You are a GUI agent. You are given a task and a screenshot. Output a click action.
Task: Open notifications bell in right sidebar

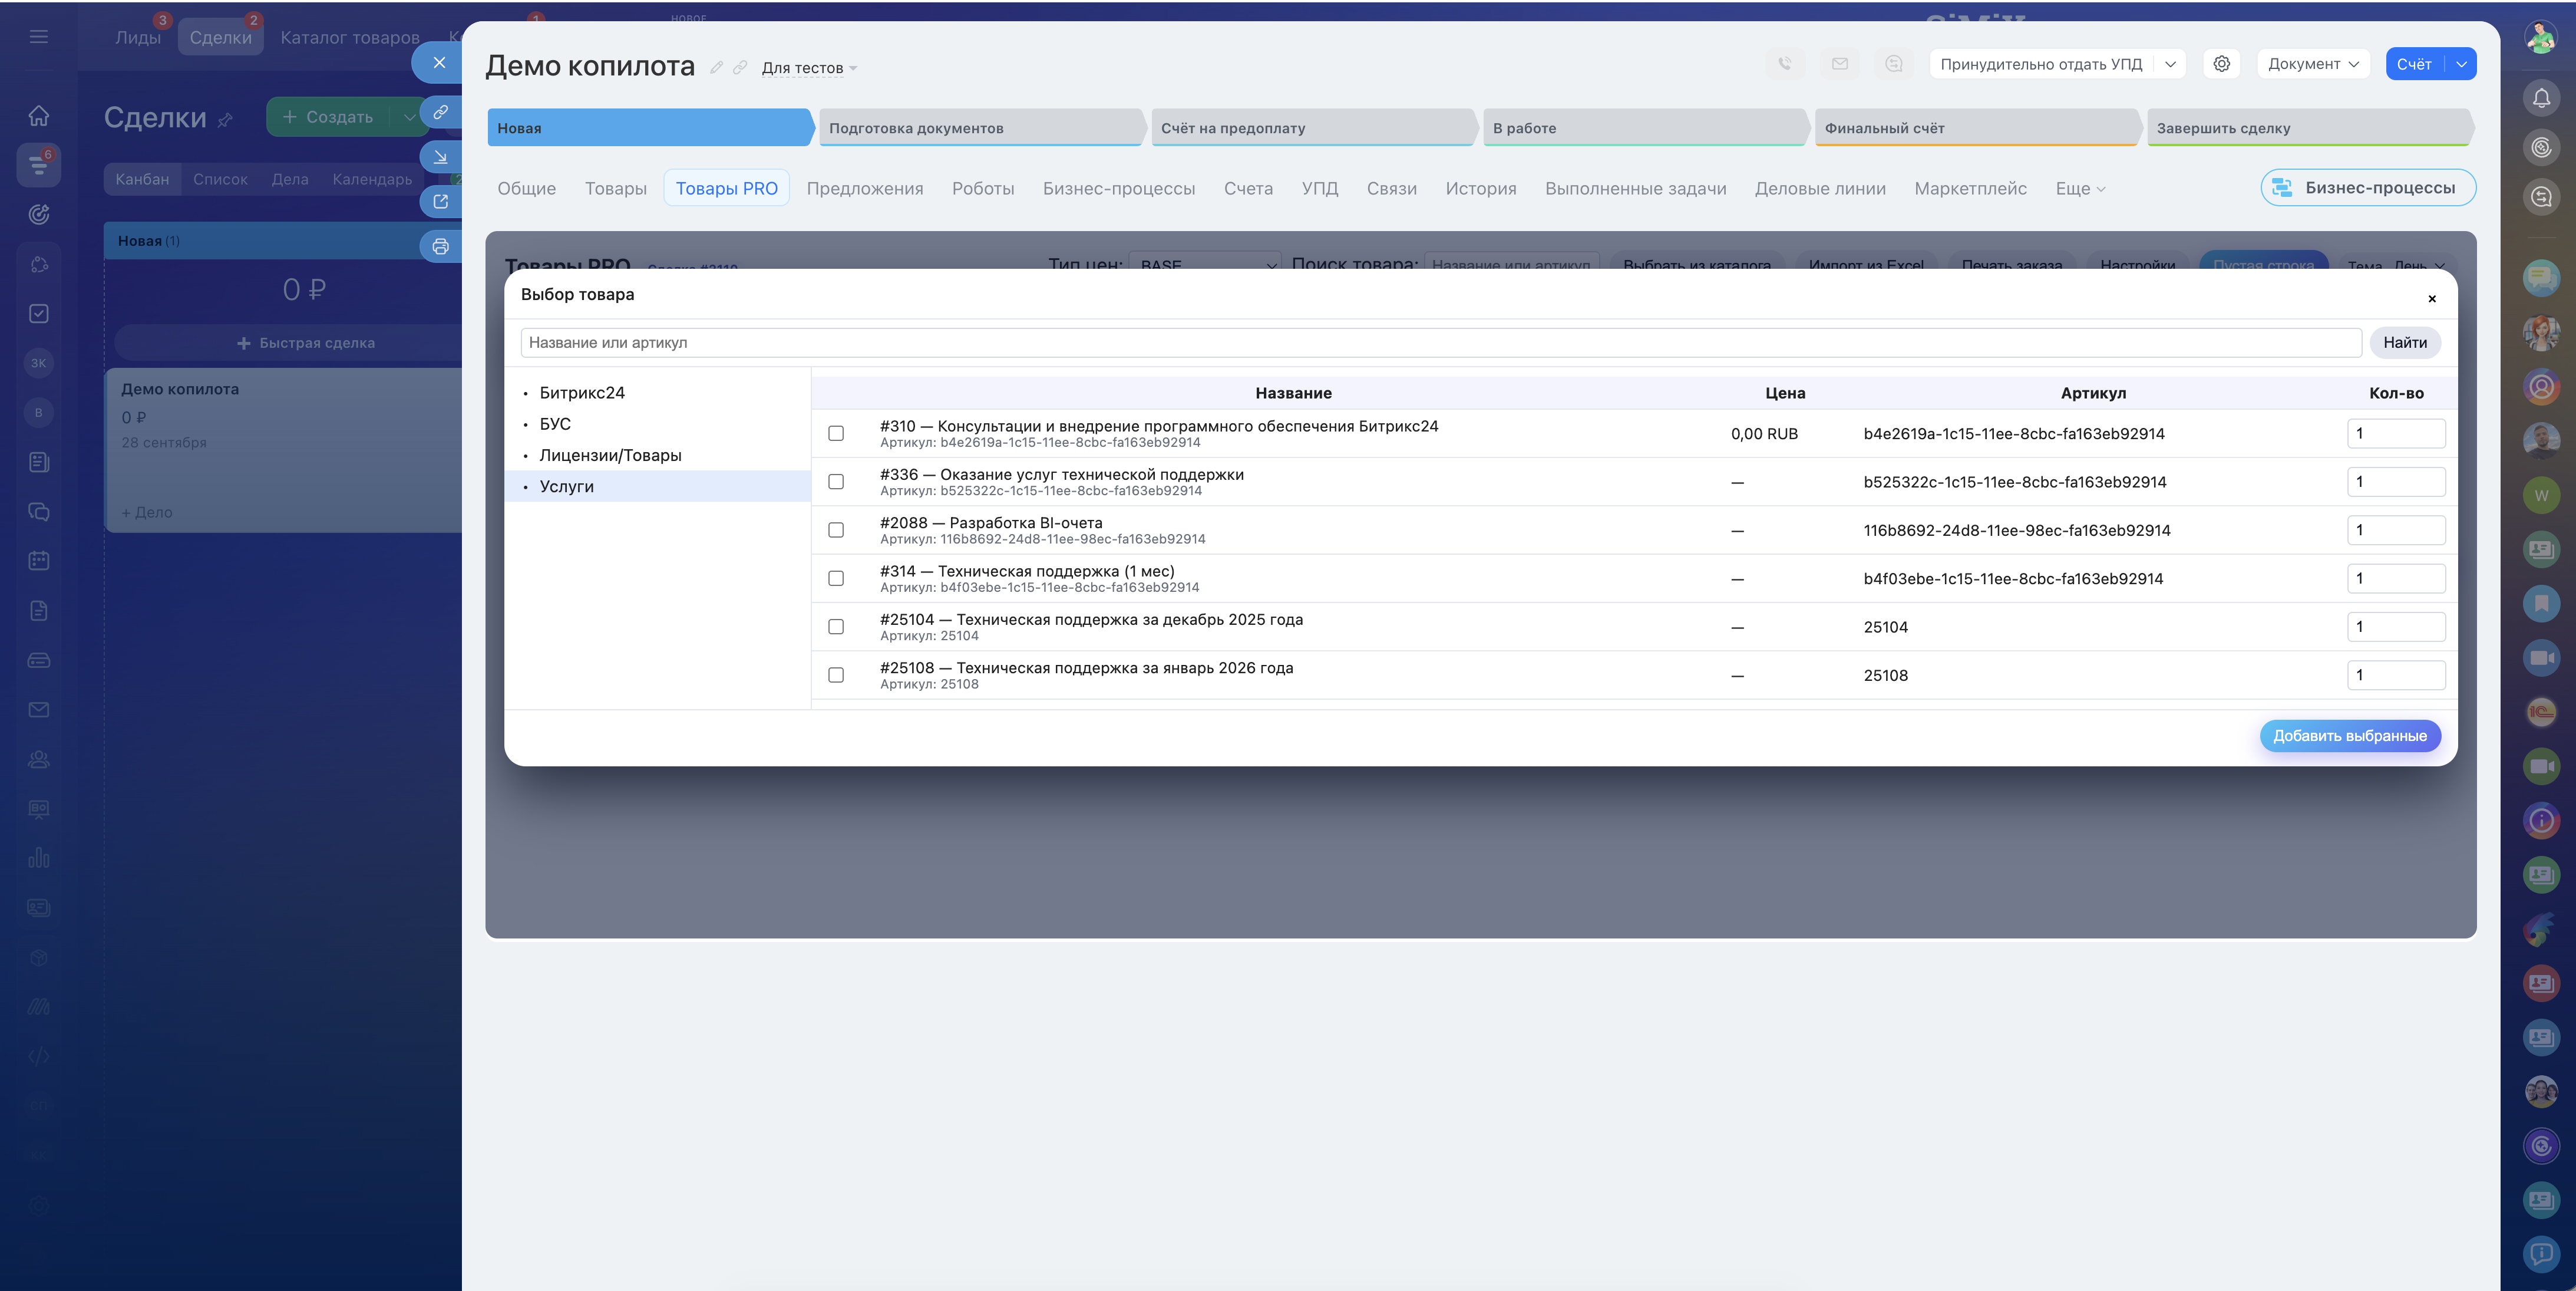coord(2541,98)
